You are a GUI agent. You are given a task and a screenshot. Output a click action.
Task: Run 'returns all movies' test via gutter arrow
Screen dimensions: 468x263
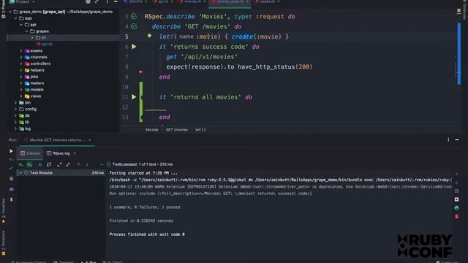click(134, 97)
